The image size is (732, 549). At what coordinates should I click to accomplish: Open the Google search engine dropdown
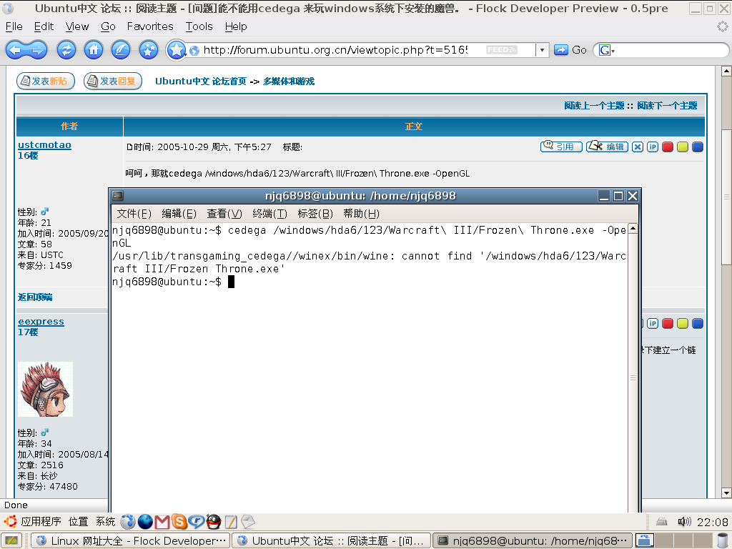606,50
